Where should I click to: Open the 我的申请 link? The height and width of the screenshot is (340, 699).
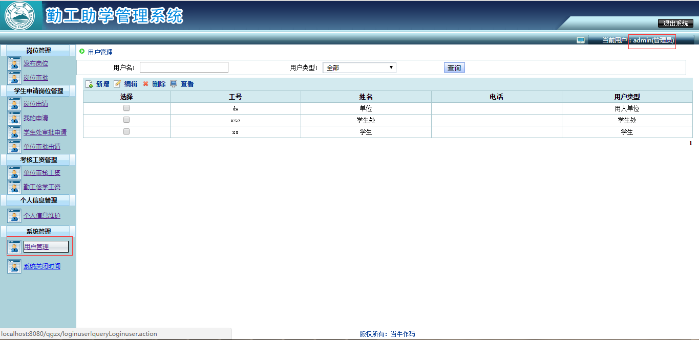click(x=36, y=118)
